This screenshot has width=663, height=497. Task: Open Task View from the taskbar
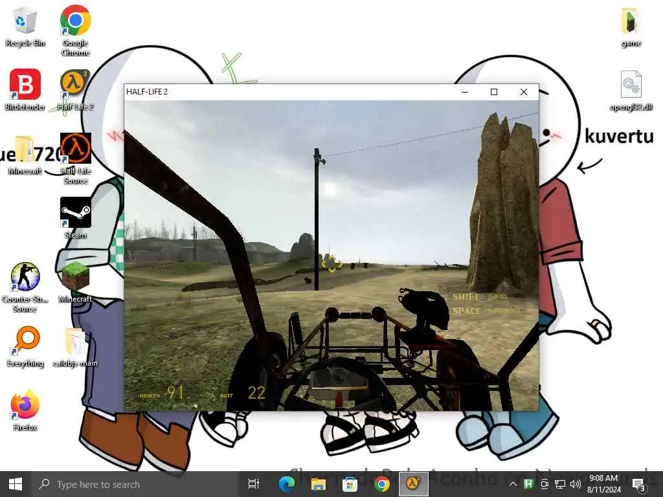(x=254, y=484)
